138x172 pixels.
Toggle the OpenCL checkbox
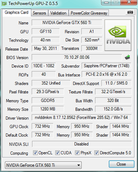(35, 153)
